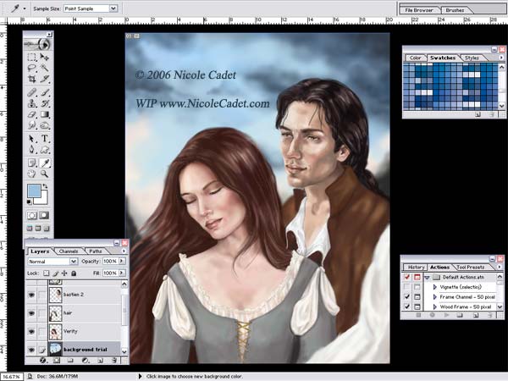Add layer mask in Layers panel

pyautogui.click(x=57, y=361)
